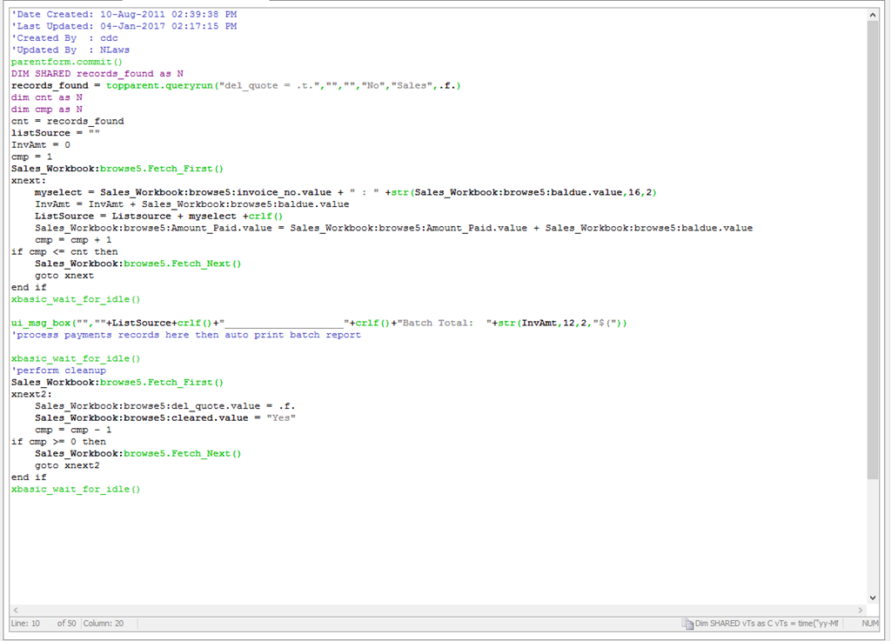Click the 'Date Created' comment line
The height and width of the screenshot is (641, 891).
click(x=124, y=15)
